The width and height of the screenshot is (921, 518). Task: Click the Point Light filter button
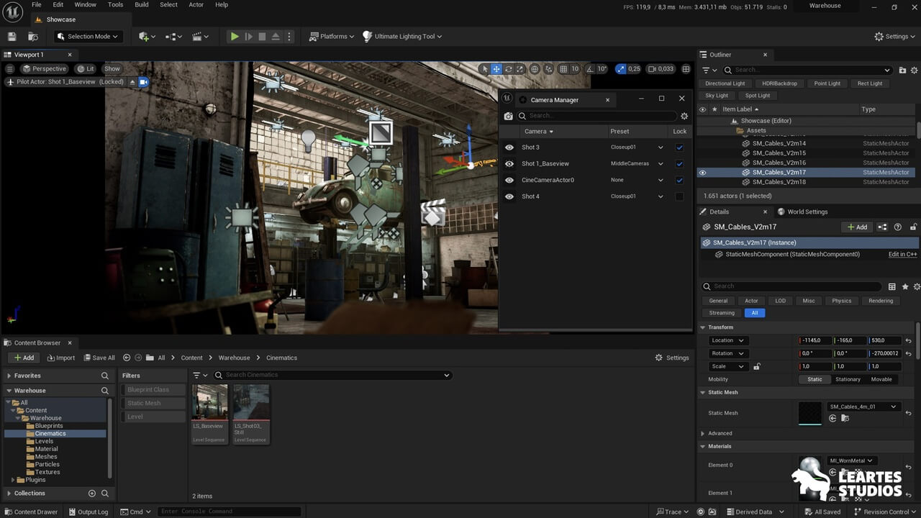827,83
